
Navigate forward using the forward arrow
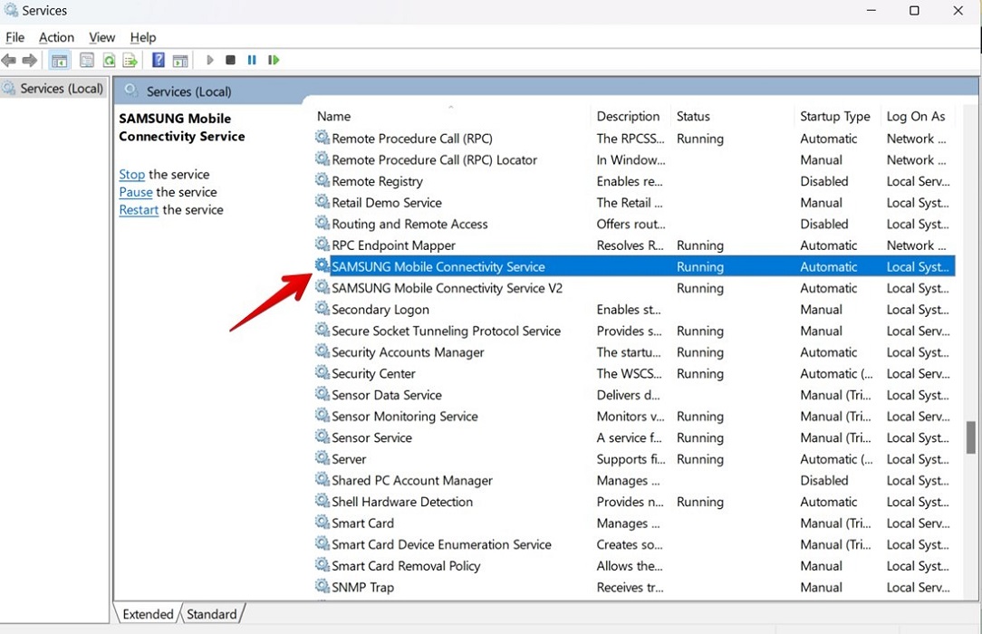(x=29, y=60)
